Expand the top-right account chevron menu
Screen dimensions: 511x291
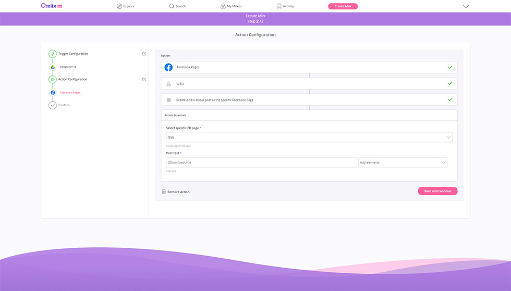(x=466, y=6)
